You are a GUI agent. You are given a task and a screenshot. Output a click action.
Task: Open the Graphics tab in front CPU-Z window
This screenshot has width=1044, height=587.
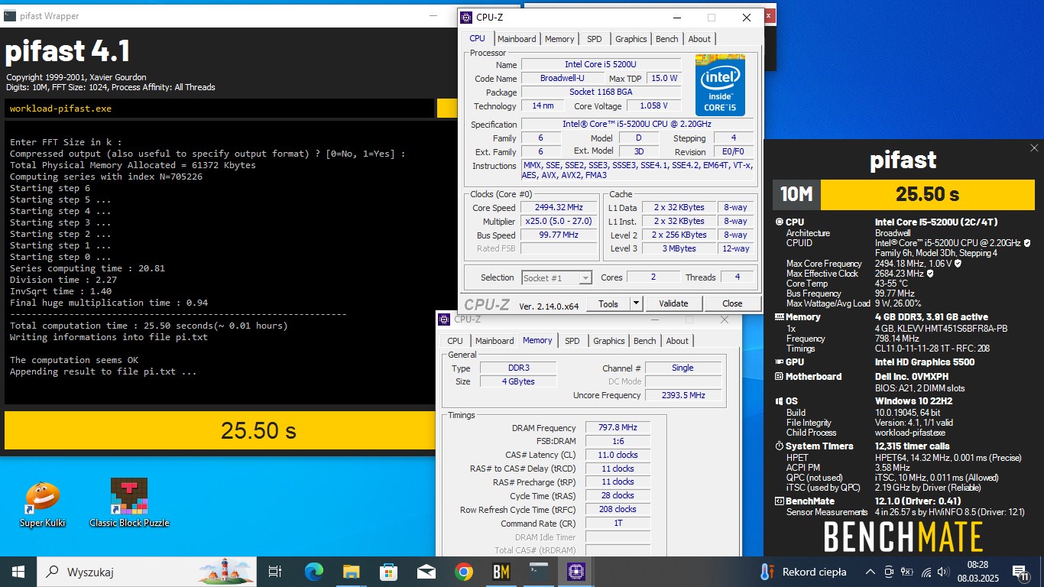pos(631,39)
